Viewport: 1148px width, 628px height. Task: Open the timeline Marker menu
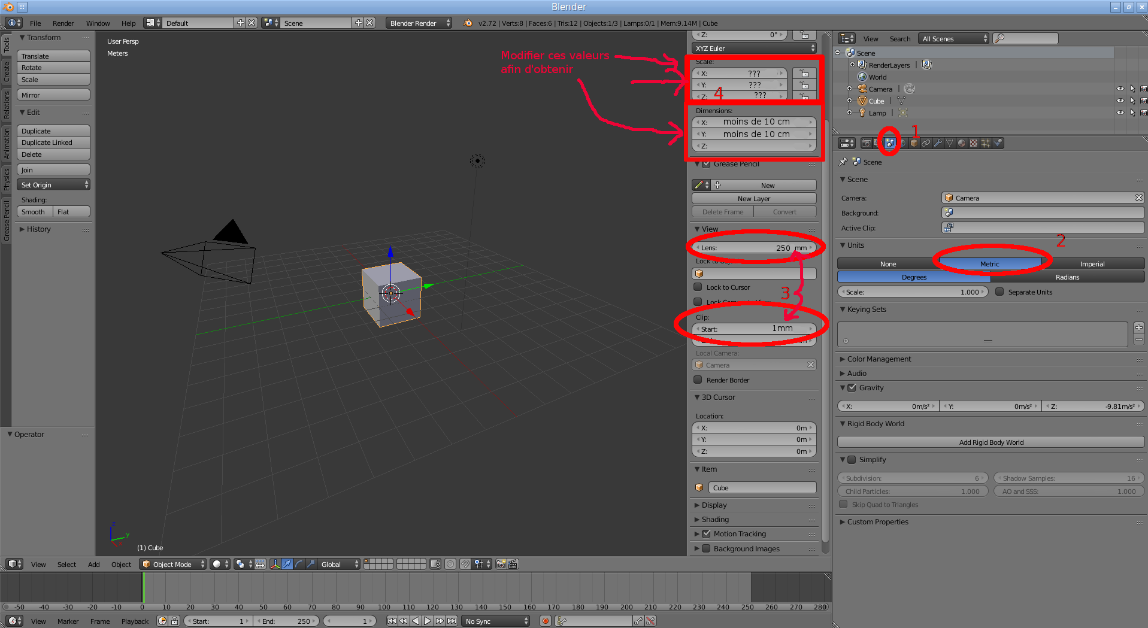(68, 621)
